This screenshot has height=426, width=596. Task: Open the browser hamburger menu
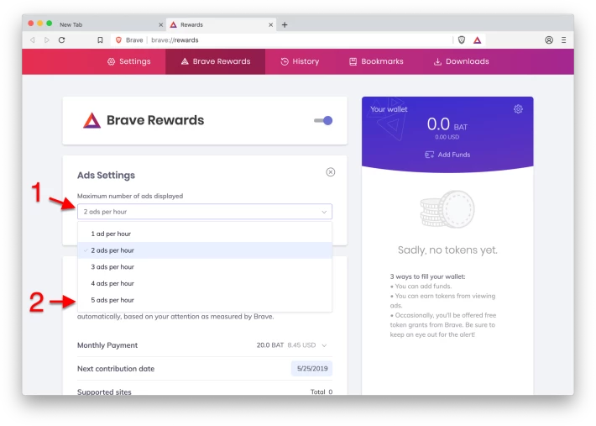564,40
